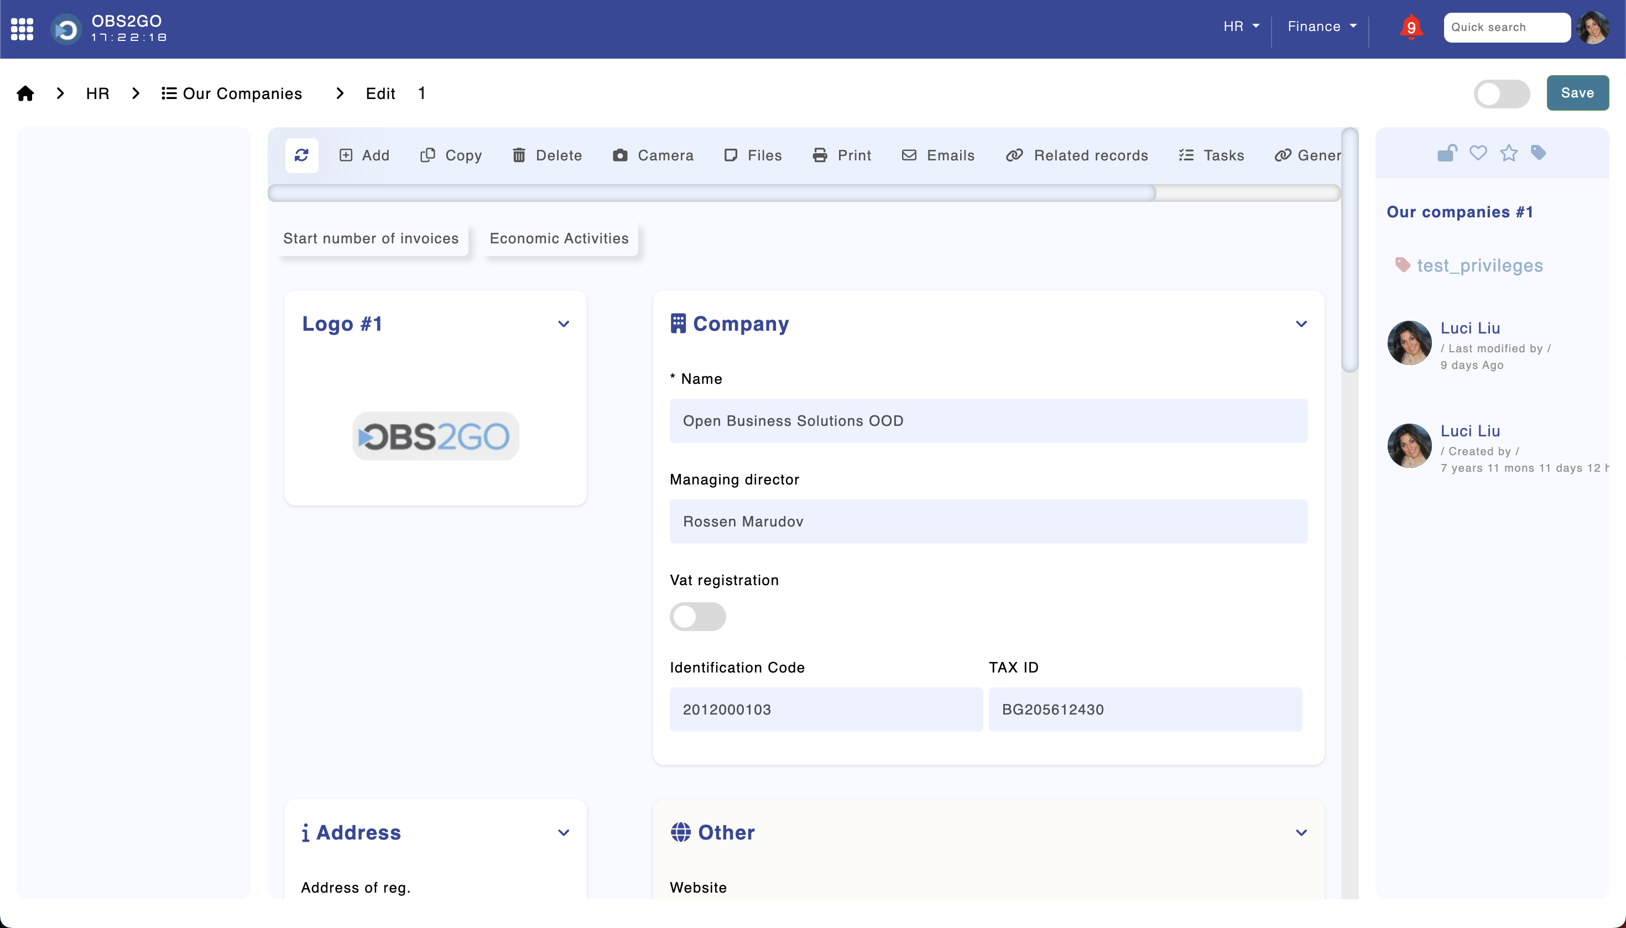
Task: Click the Save button
Action: [1576, 94]
